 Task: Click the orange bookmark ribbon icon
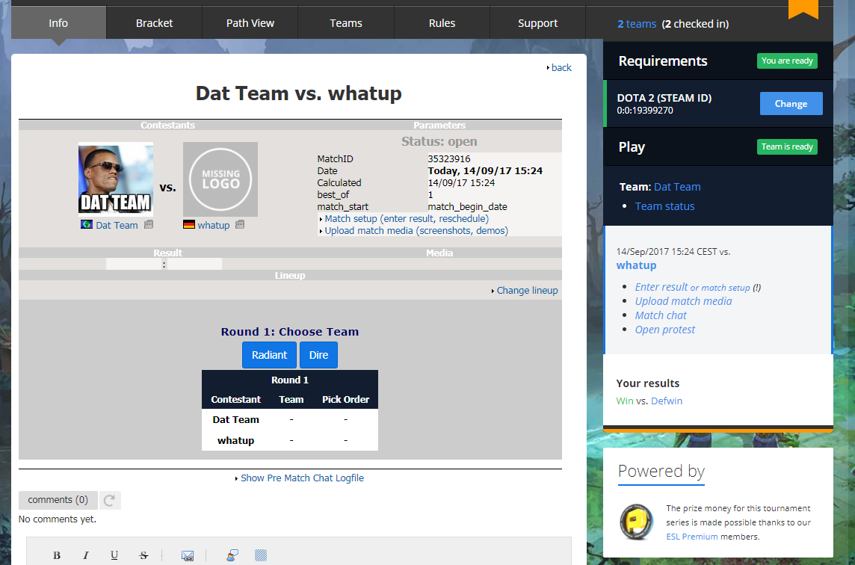coord(803,9)
